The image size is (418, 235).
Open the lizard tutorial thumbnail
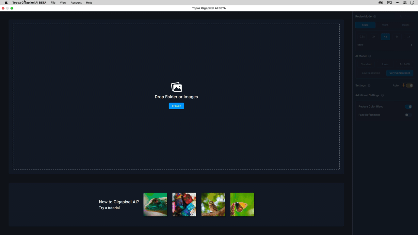(155, 205)
